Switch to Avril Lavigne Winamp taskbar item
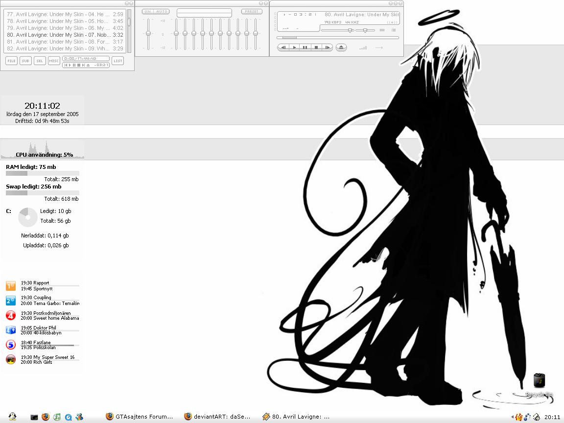 click(296, 417)
